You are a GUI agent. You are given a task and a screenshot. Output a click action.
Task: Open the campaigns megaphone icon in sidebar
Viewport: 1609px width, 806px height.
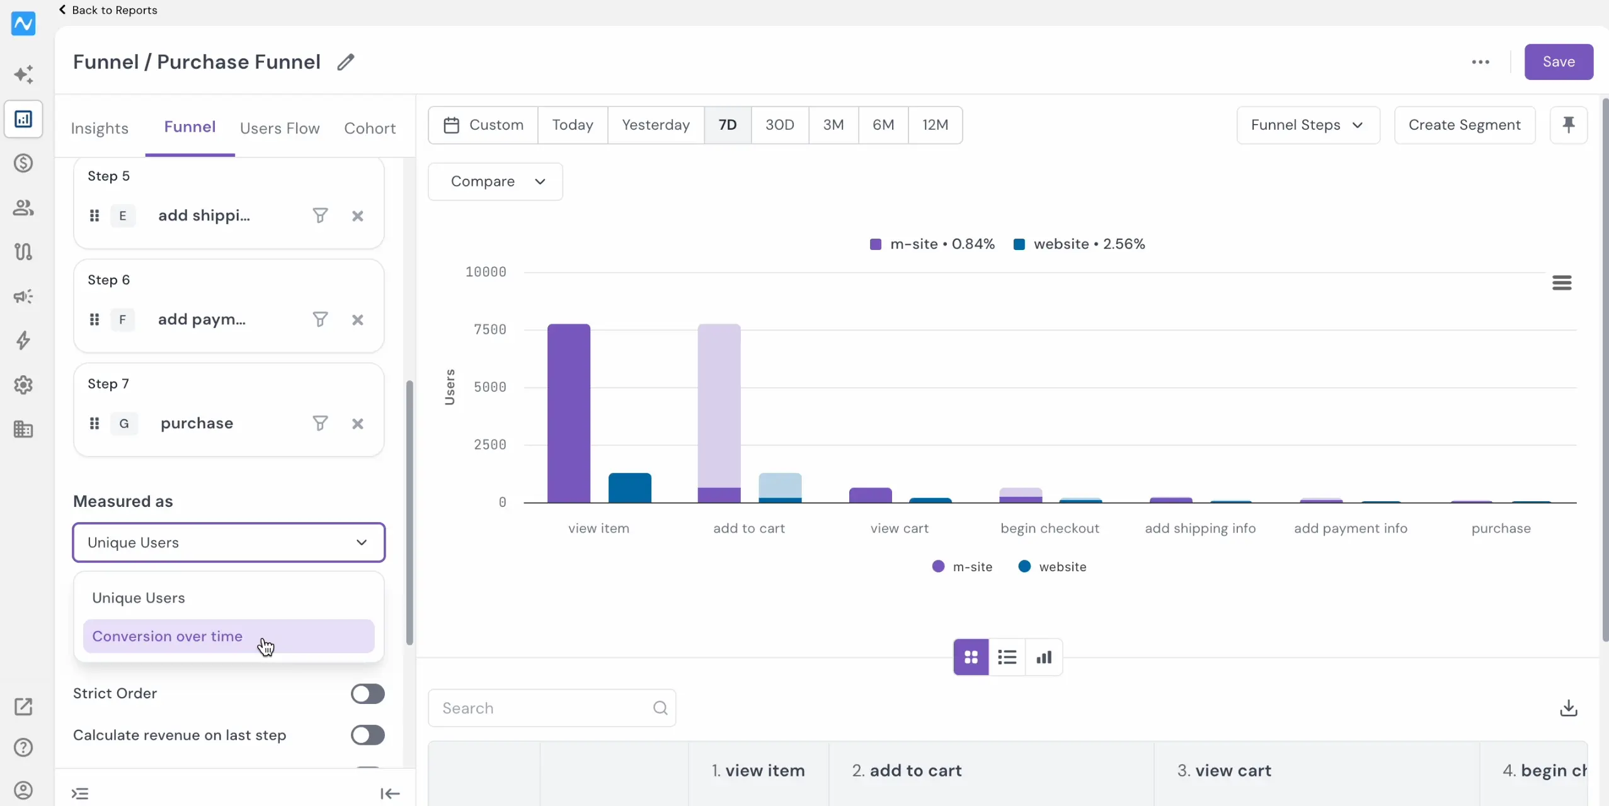click(x=23, y=297)
